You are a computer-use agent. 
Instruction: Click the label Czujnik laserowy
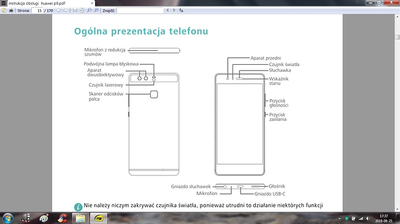[106, 85]
